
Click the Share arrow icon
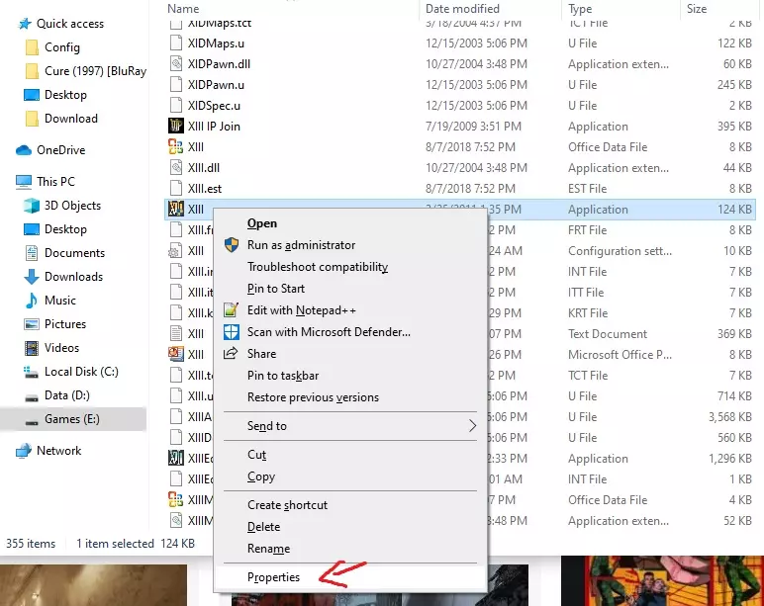coord(231,353)
